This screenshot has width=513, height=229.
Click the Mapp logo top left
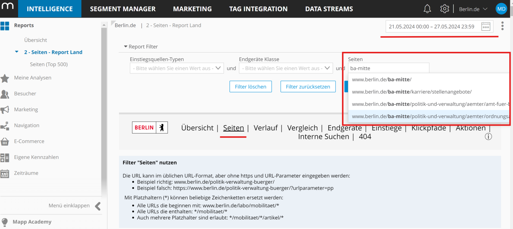[x=8, y=8]
